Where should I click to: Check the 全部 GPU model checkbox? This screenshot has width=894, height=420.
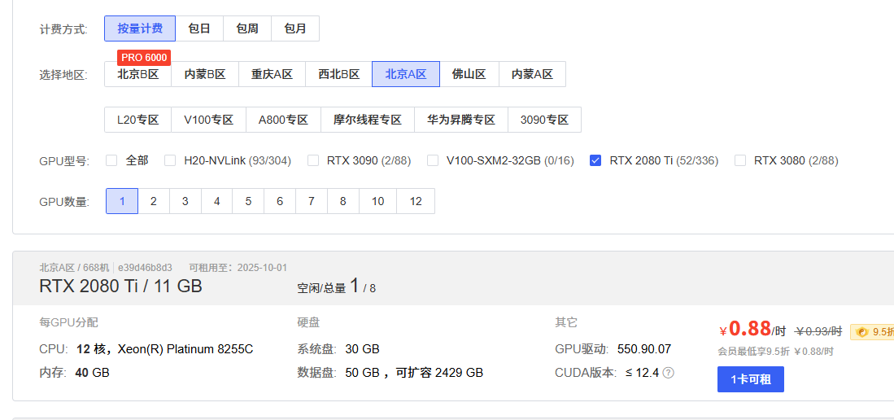pyautogui.click(x=111, y=160)
